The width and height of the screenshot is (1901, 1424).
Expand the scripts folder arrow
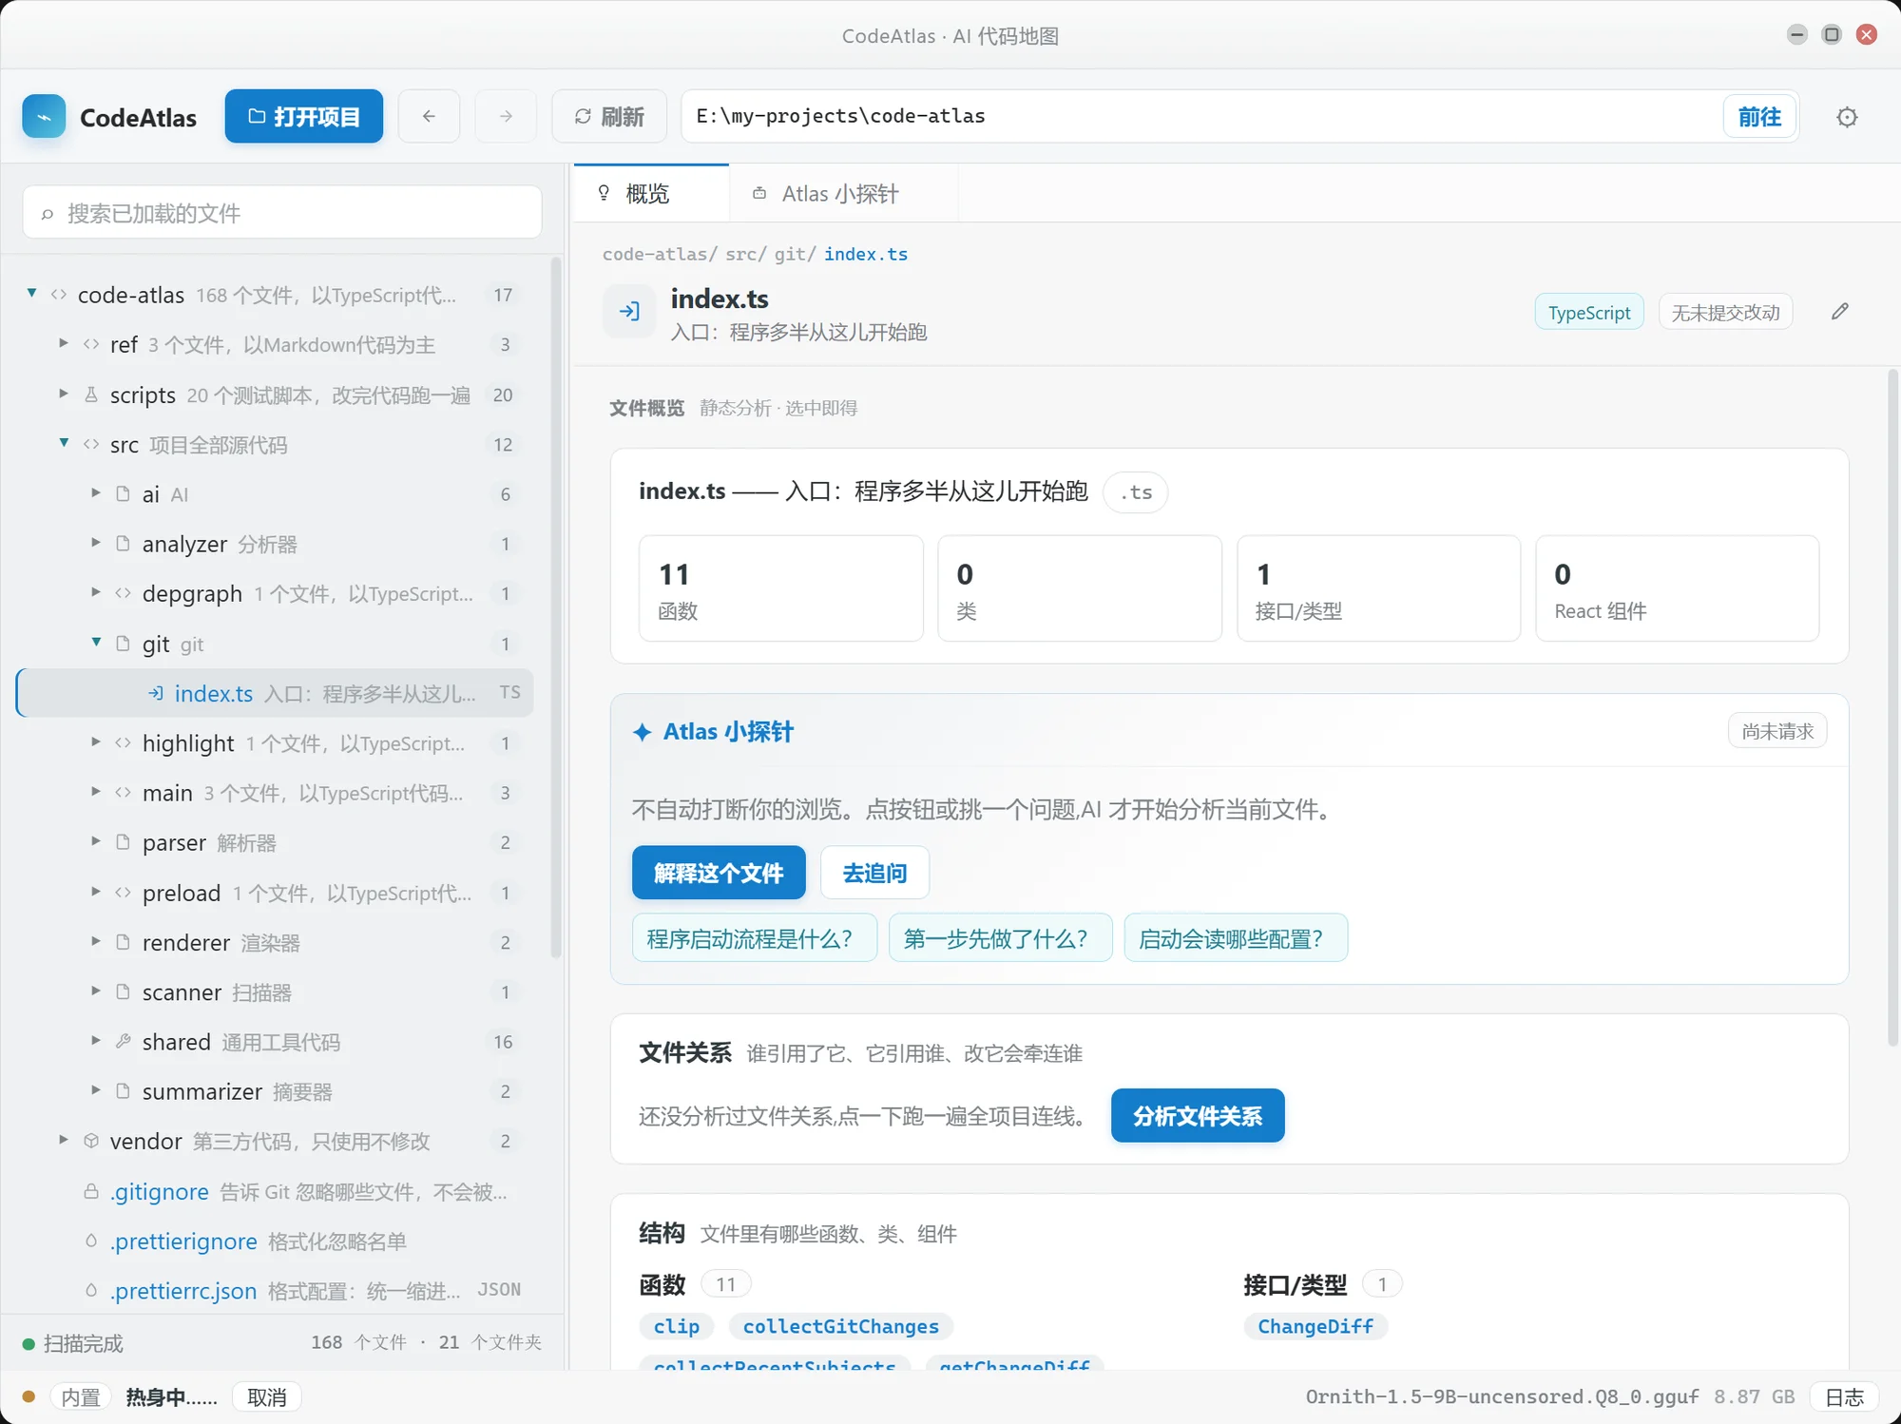pos(64,394)
